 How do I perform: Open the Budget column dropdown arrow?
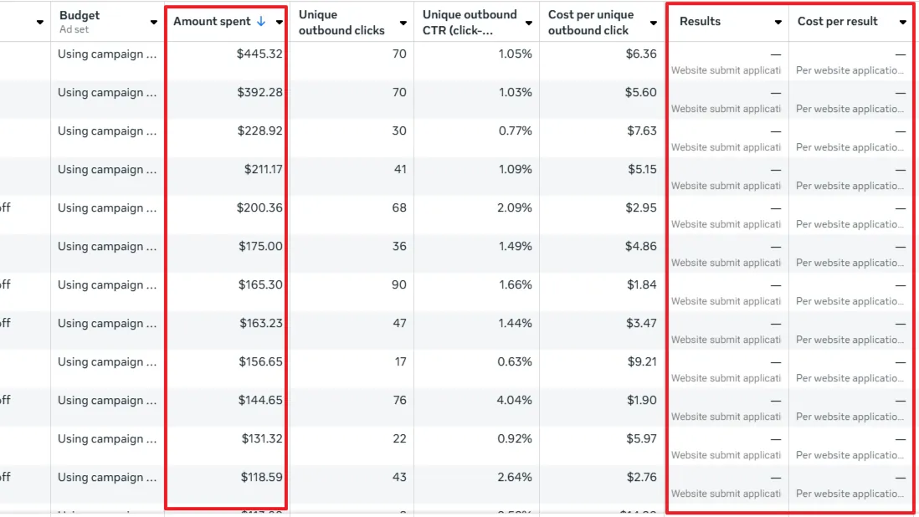tap(153, 23)
